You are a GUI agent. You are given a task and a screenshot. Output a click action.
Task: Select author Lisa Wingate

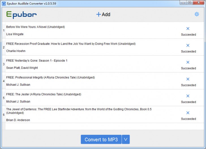pyautogui.click(x=15, y=34)
